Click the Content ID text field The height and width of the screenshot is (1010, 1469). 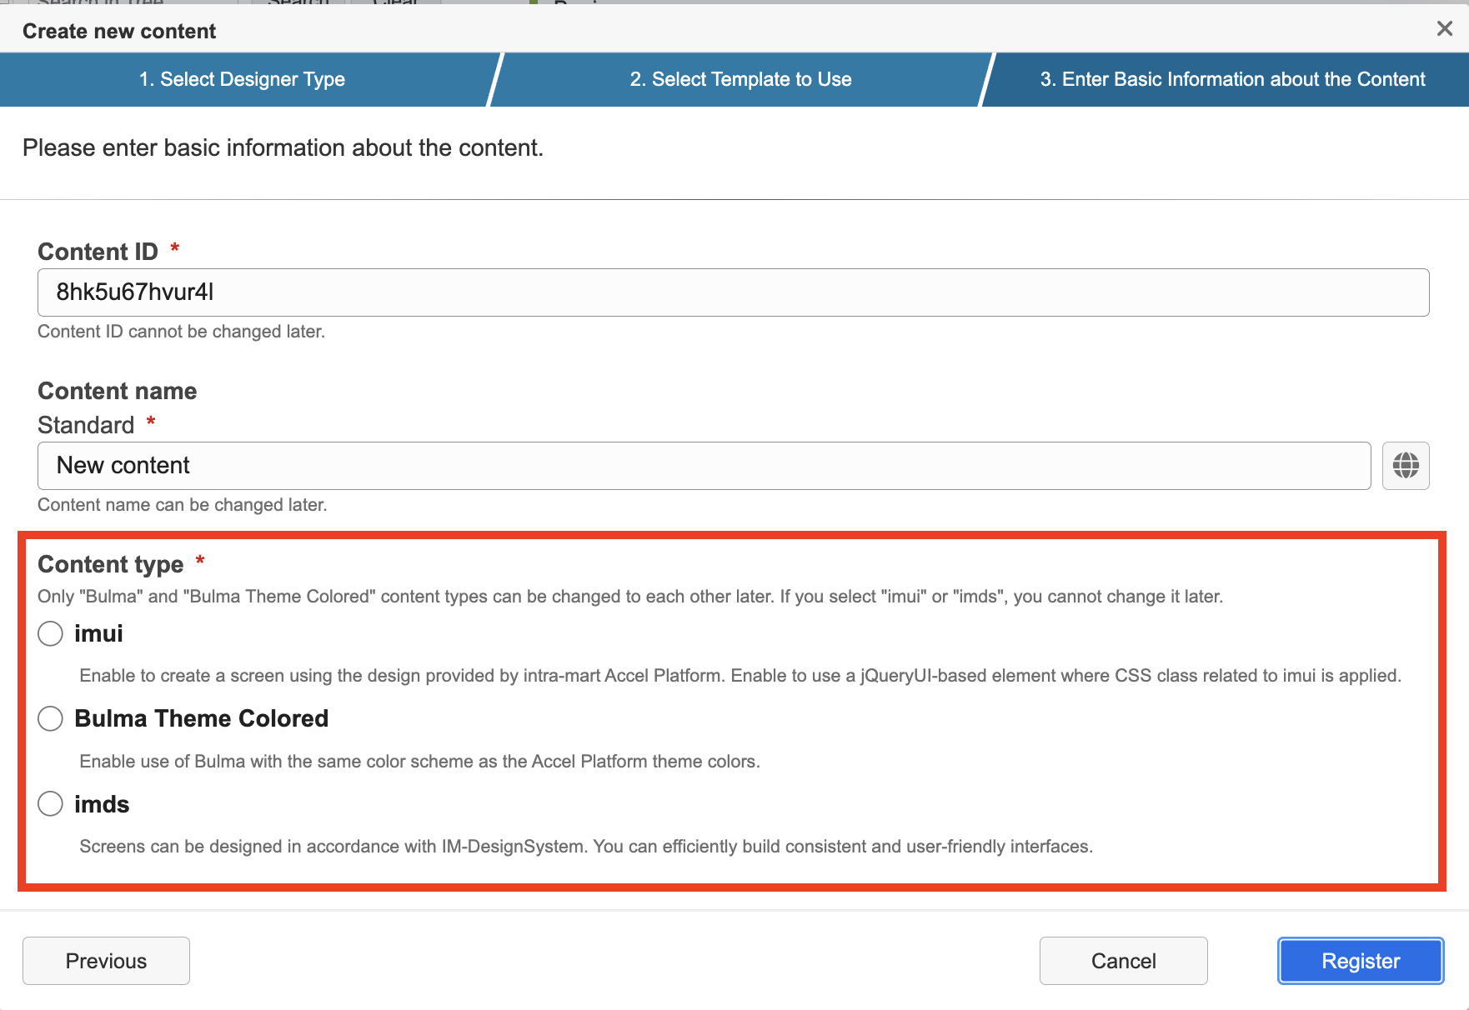[x=733, y=292]
